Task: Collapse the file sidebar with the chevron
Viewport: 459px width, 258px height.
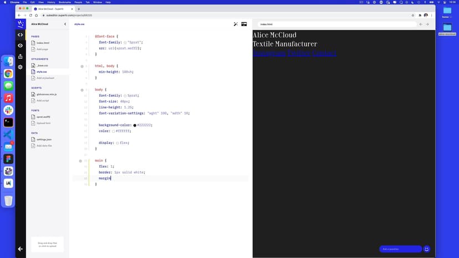Action: click(x=65, y=24)
